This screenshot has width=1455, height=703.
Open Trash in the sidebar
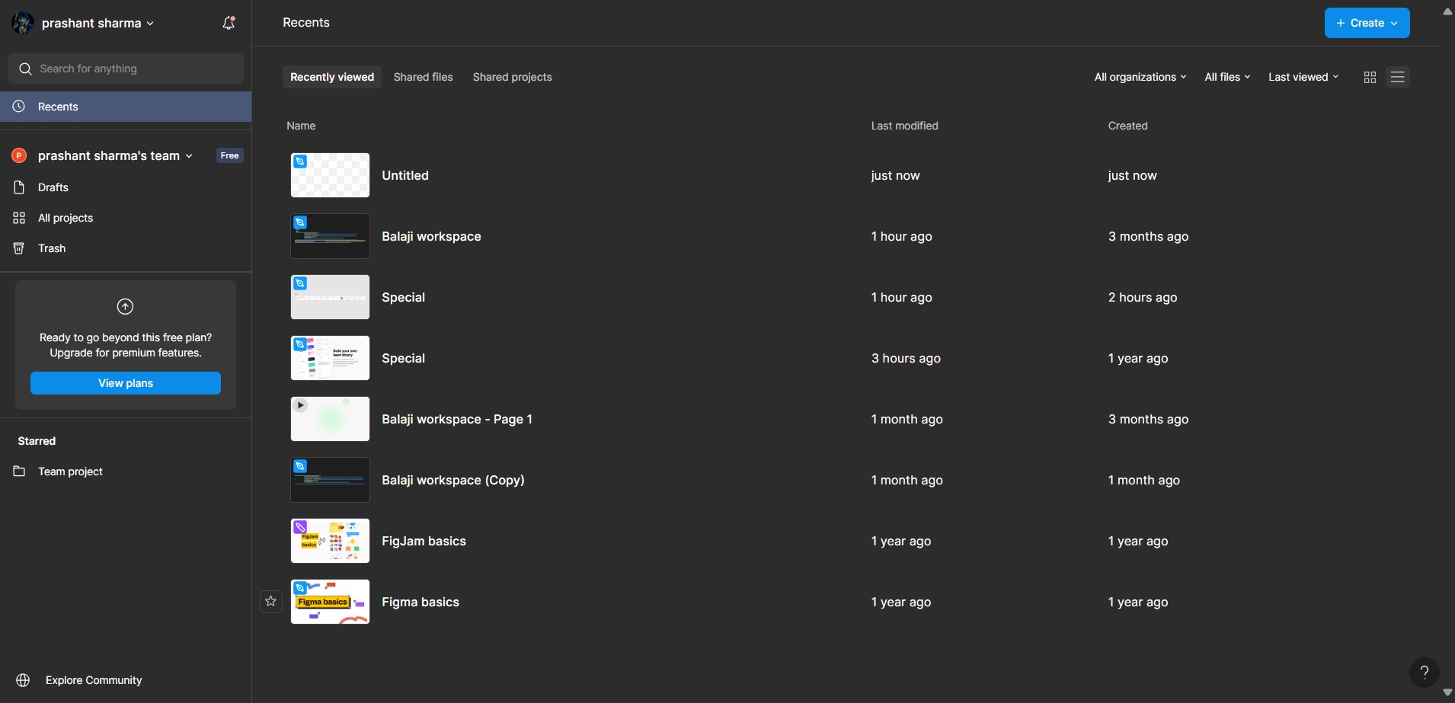tap(126, 248)
